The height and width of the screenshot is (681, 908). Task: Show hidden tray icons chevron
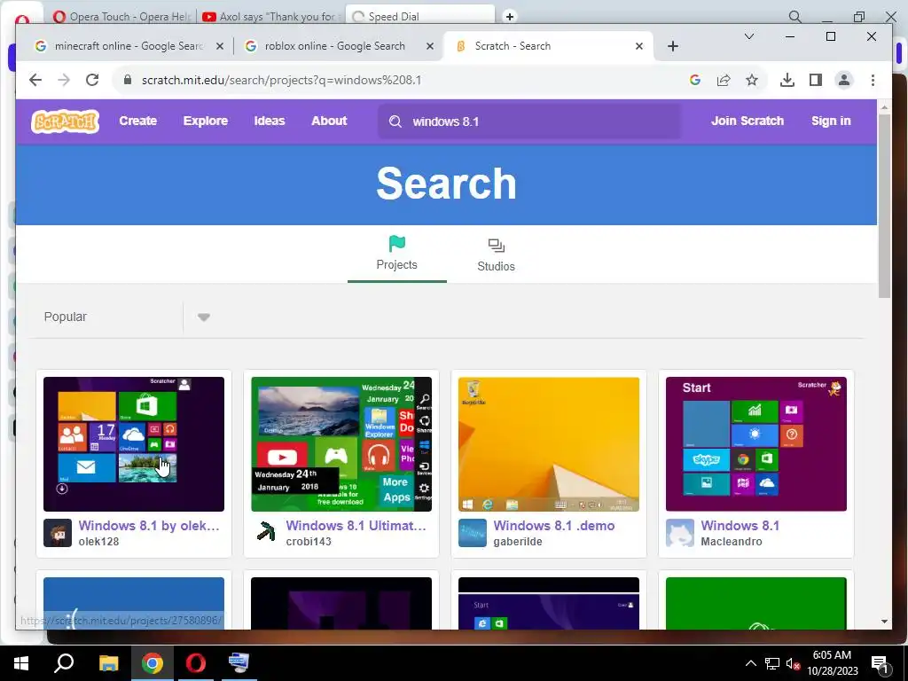click(x=750, y=663)
